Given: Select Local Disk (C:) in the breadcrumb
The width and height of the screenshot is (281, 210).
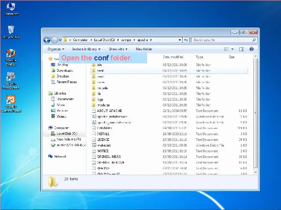Looking at the screenshot, I should [x=104, y=40].
